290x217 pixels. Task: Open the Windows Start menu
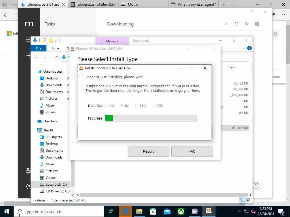[7, 211]
